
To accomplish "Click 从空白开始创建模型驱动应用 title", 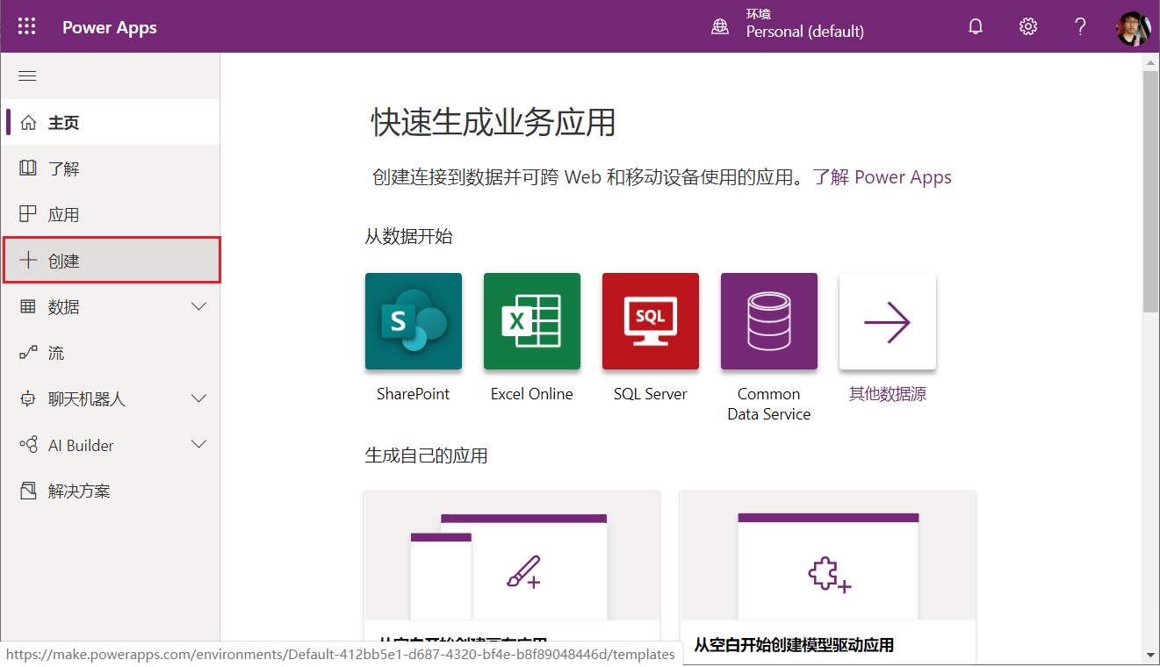I will click(x=794, y=645).
